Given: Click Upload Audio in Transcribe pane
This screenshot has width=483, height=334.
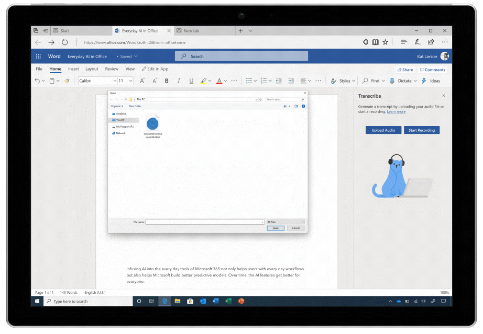Looking at the screenshot, I should [x=383, y=130].
